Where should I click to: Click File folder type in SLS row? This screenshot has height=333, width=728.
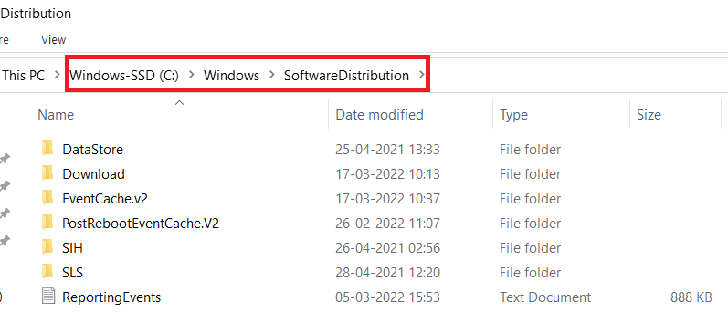pyautogui.click(x=530, y=272)
